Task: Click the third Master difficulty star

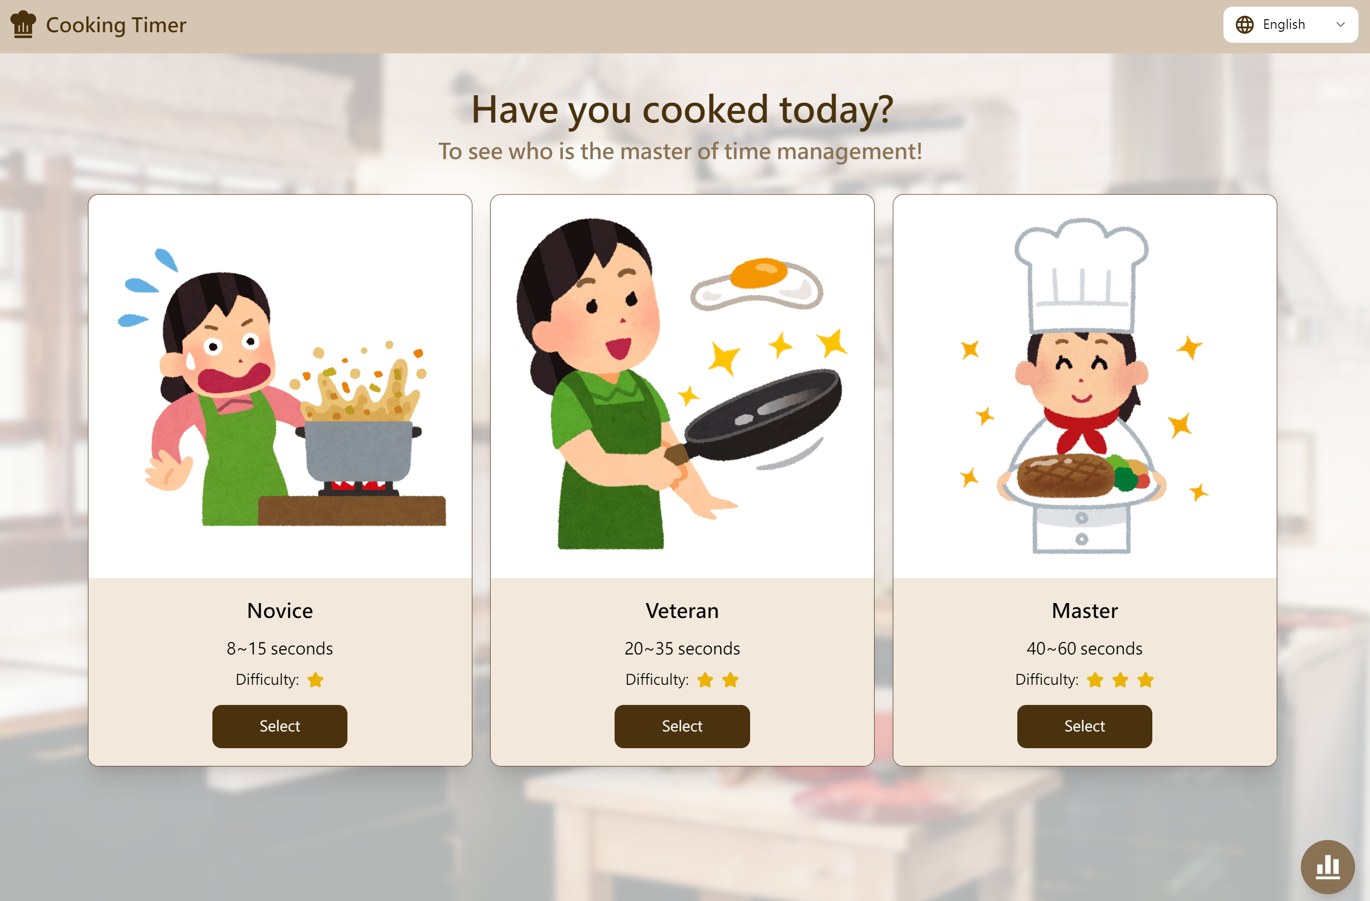Action: tap(1146, 680)
